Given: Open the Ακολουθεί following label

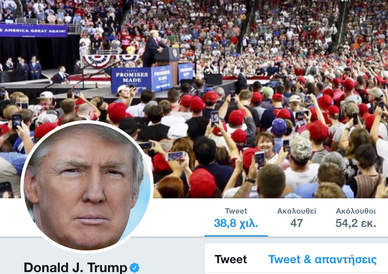Looking at the screenshot, I should click(x=297, y=211).
